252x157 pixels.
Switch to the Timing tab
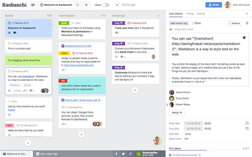(x=190, y=14)
